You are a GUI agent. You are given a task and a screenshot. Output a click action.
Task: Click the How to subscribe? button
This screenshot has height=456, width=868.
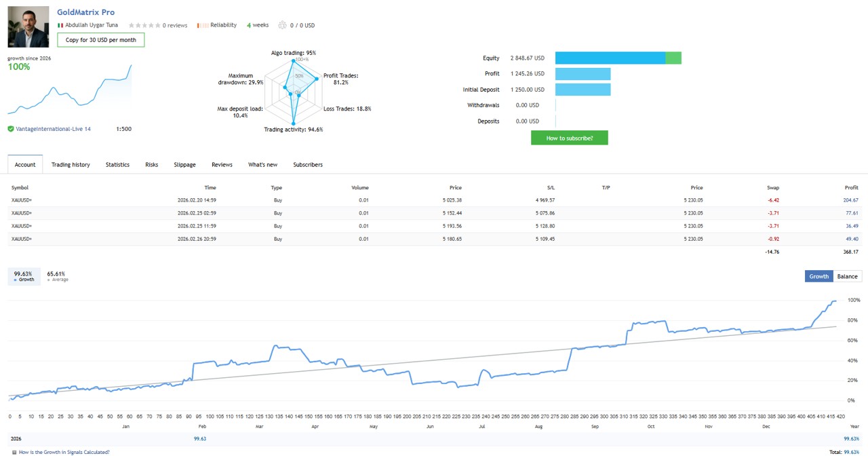570,138
